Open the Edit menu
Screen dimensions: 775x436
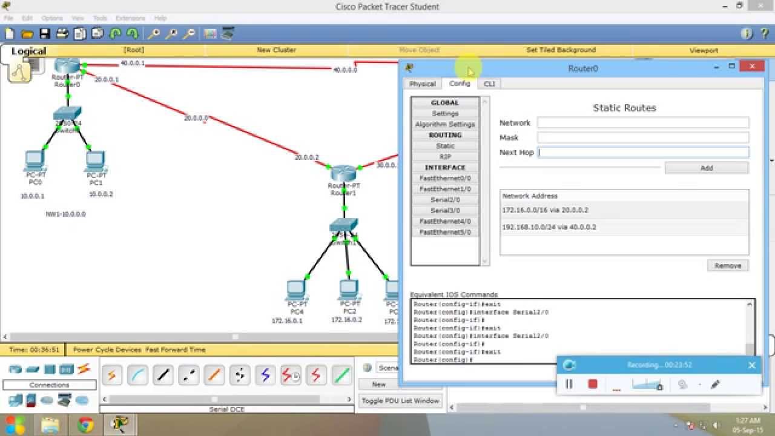coord(27,18)
